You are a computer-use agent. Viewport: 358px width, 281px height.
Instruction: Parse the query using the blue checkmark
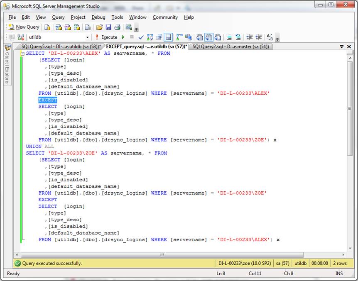(141, 37)
